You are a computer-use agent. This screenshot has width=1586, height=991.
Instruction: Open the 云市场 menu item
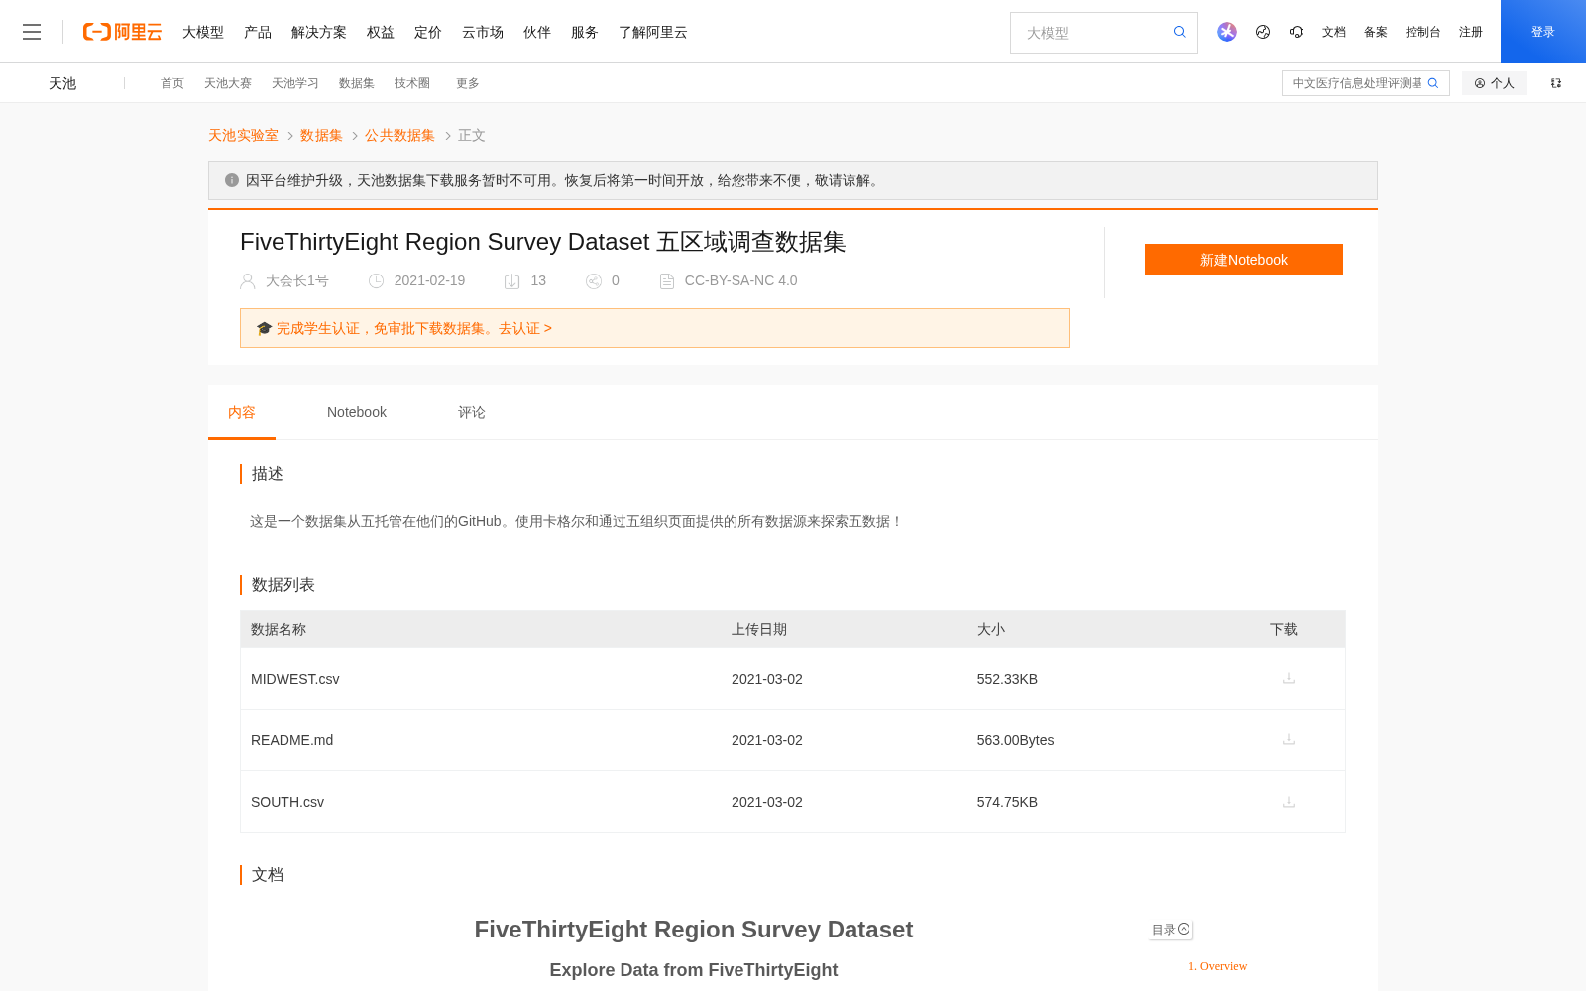(483, 32)
